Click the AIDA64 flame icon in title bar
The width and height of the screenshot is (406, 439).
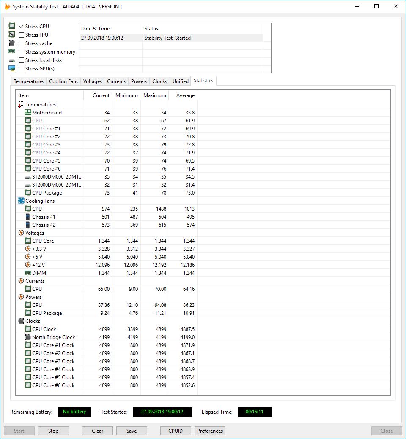click(7, 6)
